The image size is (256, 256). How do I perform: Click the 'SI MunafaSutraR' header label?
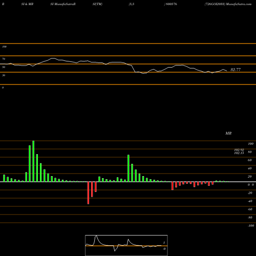pos(63,4)
